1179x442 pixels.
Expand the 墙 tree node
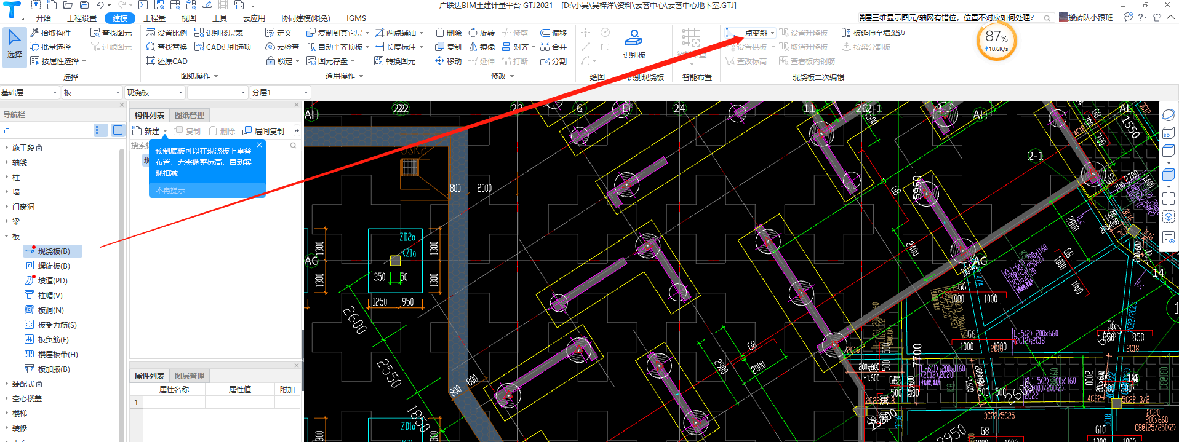[7, 192]
